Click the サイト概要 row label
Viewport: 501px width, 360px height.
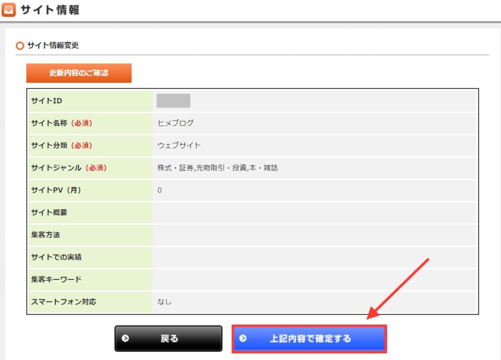49,212
